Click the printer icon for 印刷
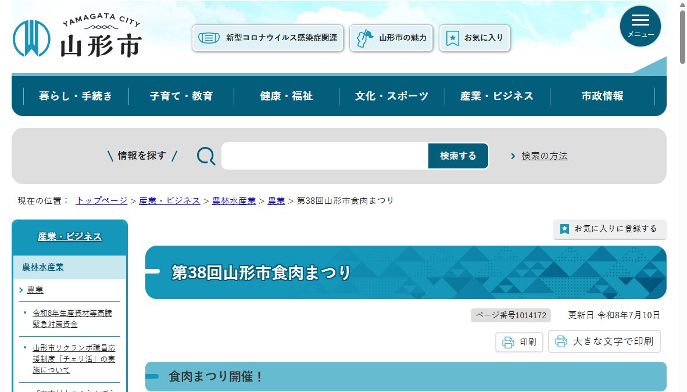 pos(508,342)
